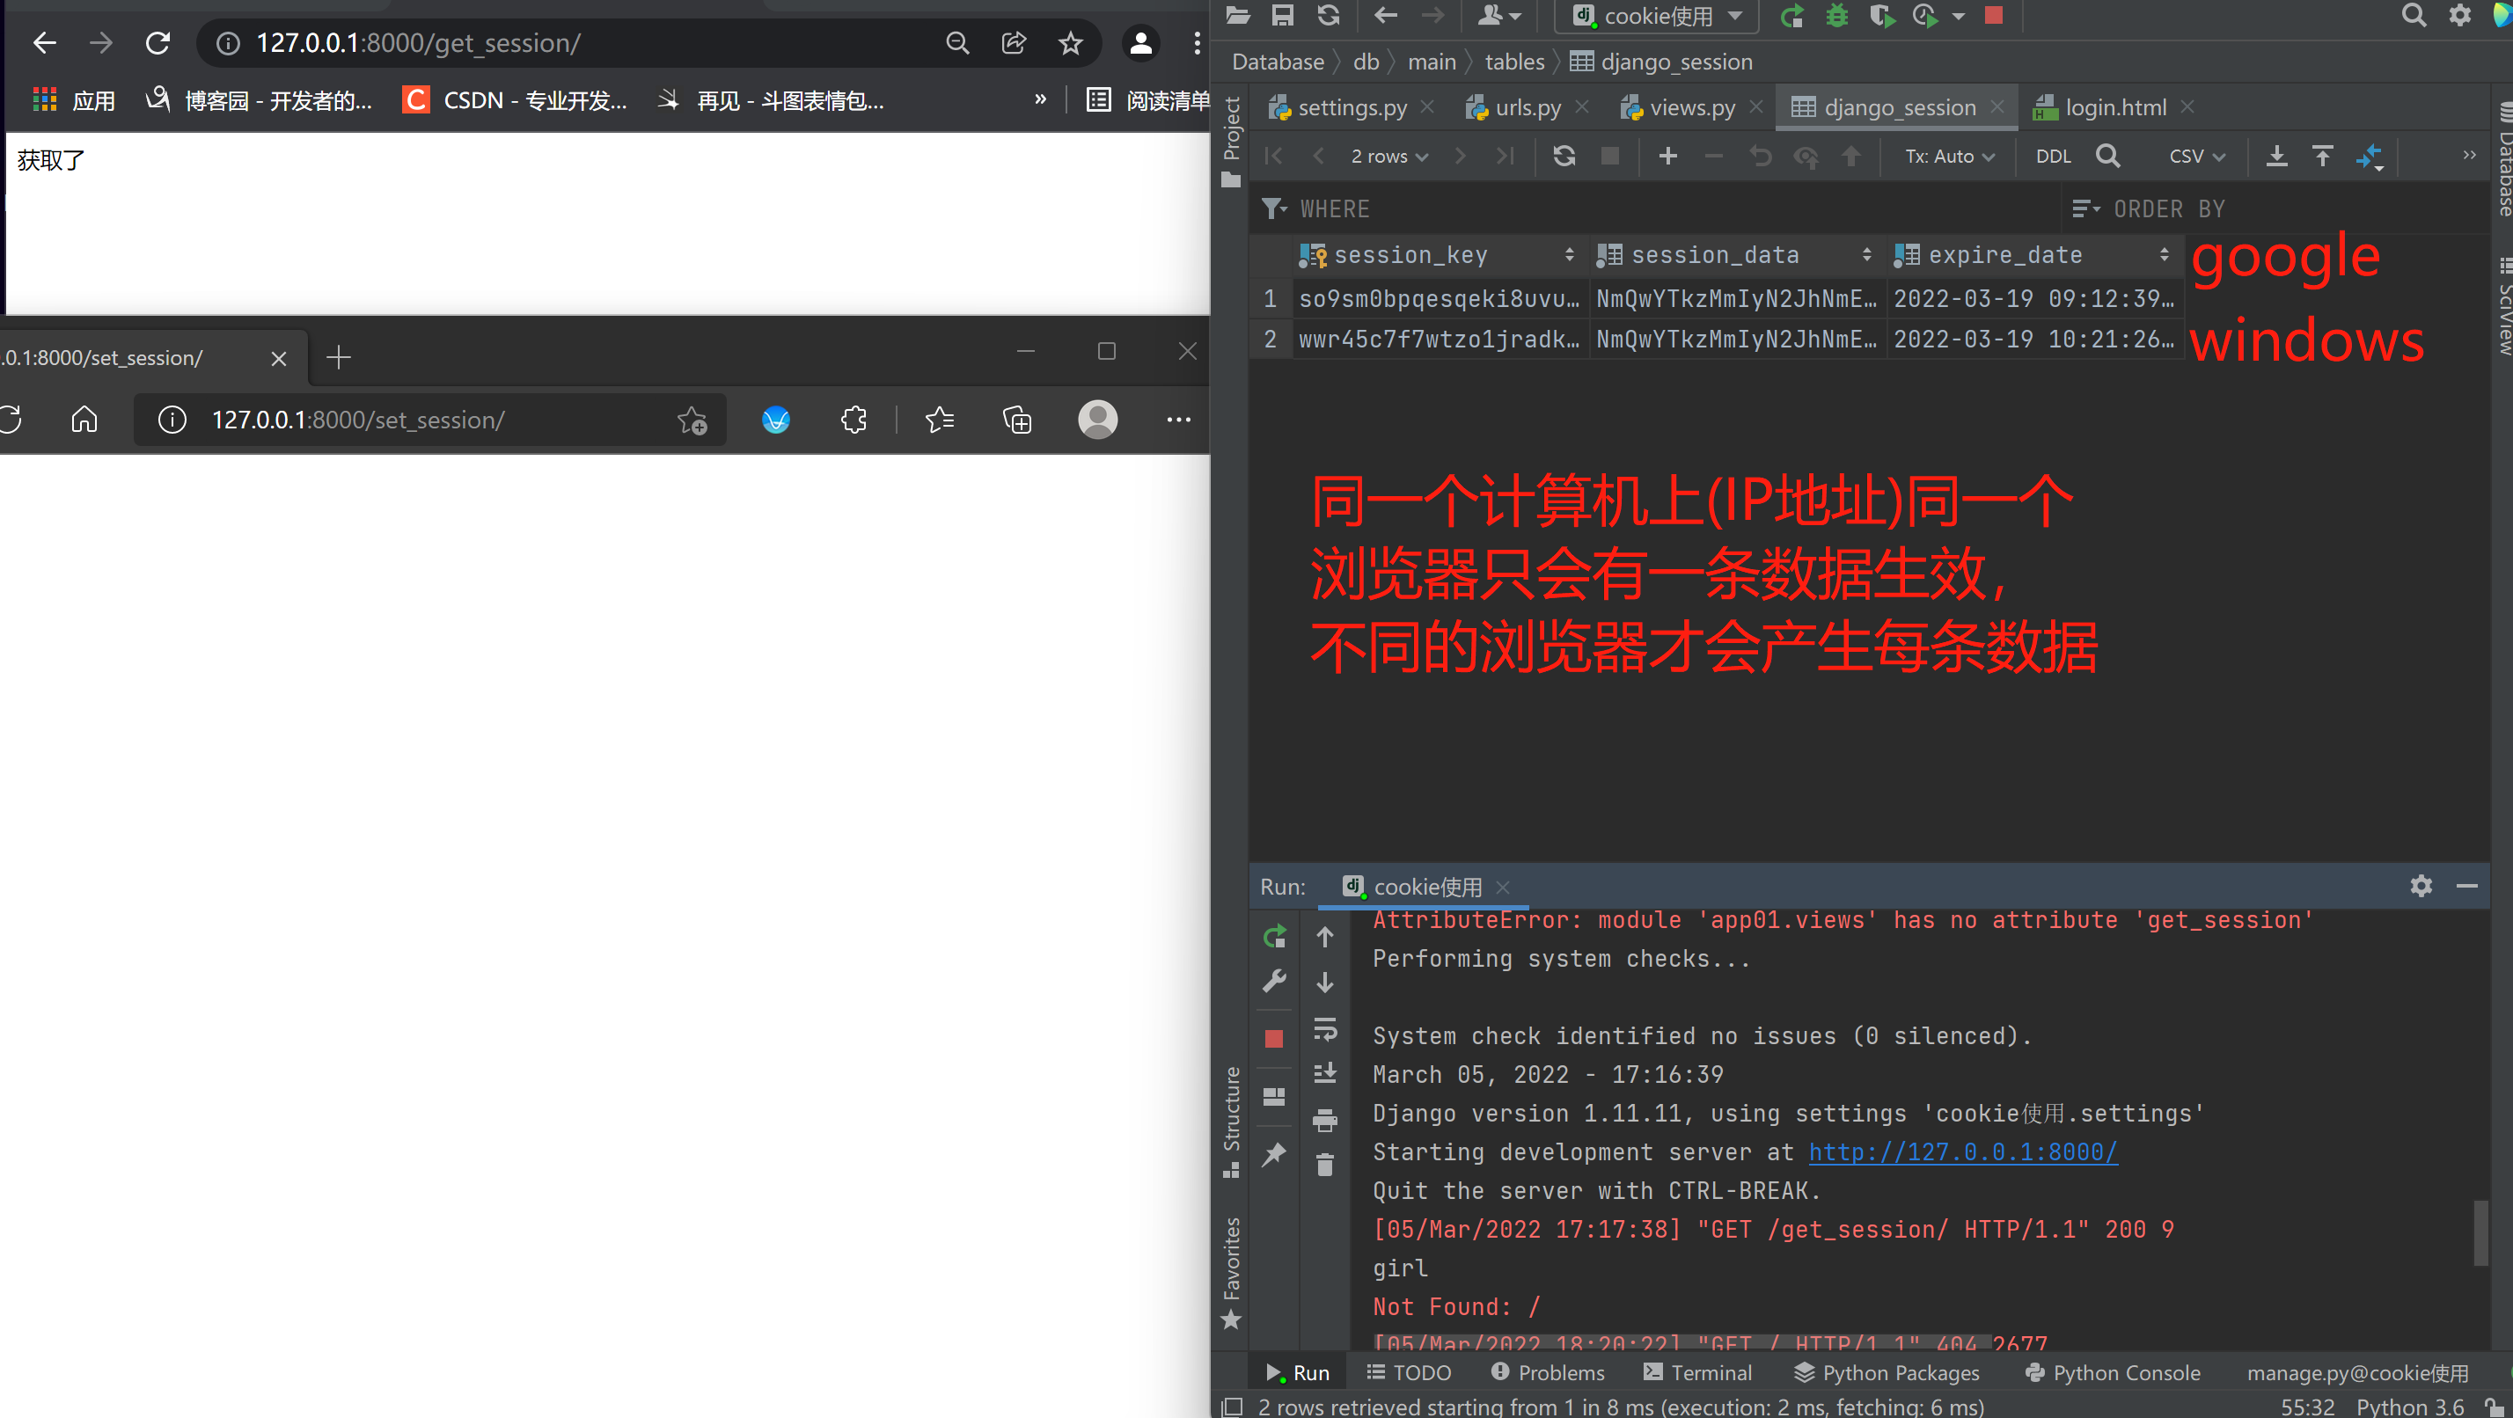
Task: Close the django_session tab
Action: click(x=1996, y=106)
